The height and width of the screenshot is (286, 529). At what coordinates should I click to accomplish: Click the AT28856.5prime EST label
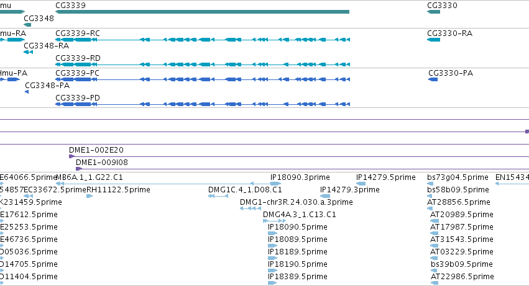pyautogui.click(x=459, y=202)
